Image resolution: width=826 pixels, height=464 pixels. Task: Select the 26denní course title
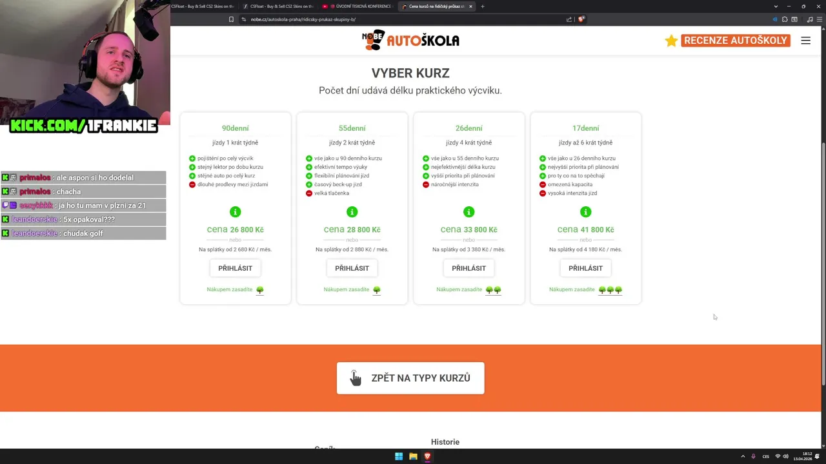point(468,128)
